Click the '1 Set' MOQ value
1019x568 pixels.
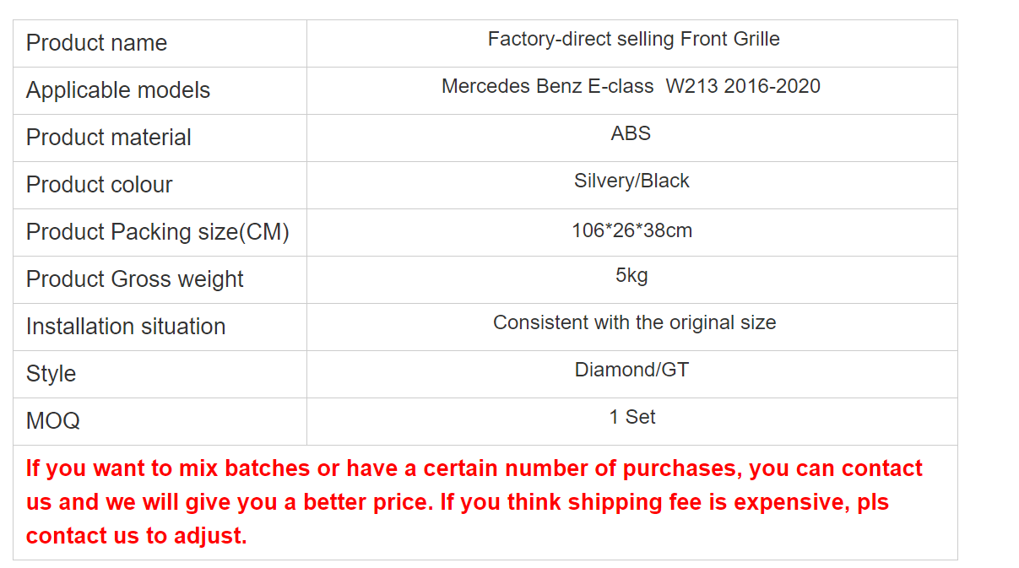[x=632, y=417]
